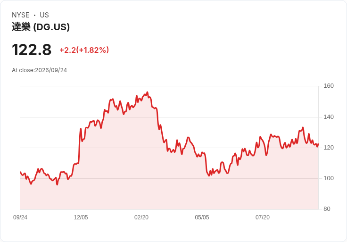Click the 100 y-axis price label

coord(329,178)
